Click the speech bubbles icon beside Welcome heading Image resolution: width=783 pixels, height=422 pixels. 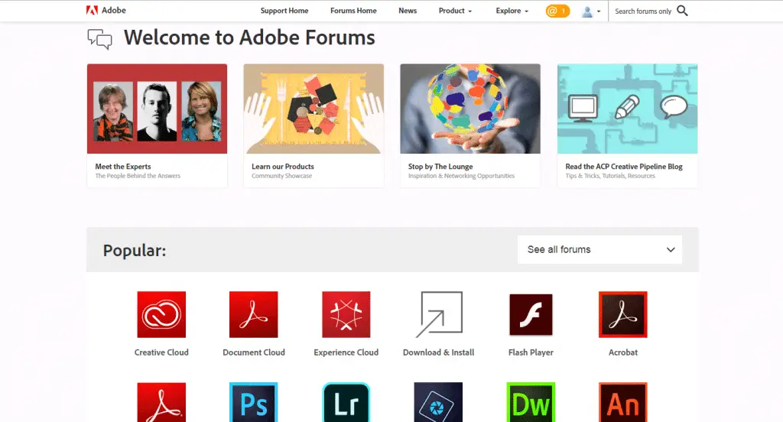coord(100,39)
